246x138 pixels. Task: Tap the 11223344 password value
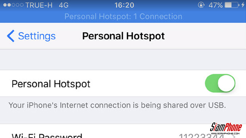coord(202,136)
